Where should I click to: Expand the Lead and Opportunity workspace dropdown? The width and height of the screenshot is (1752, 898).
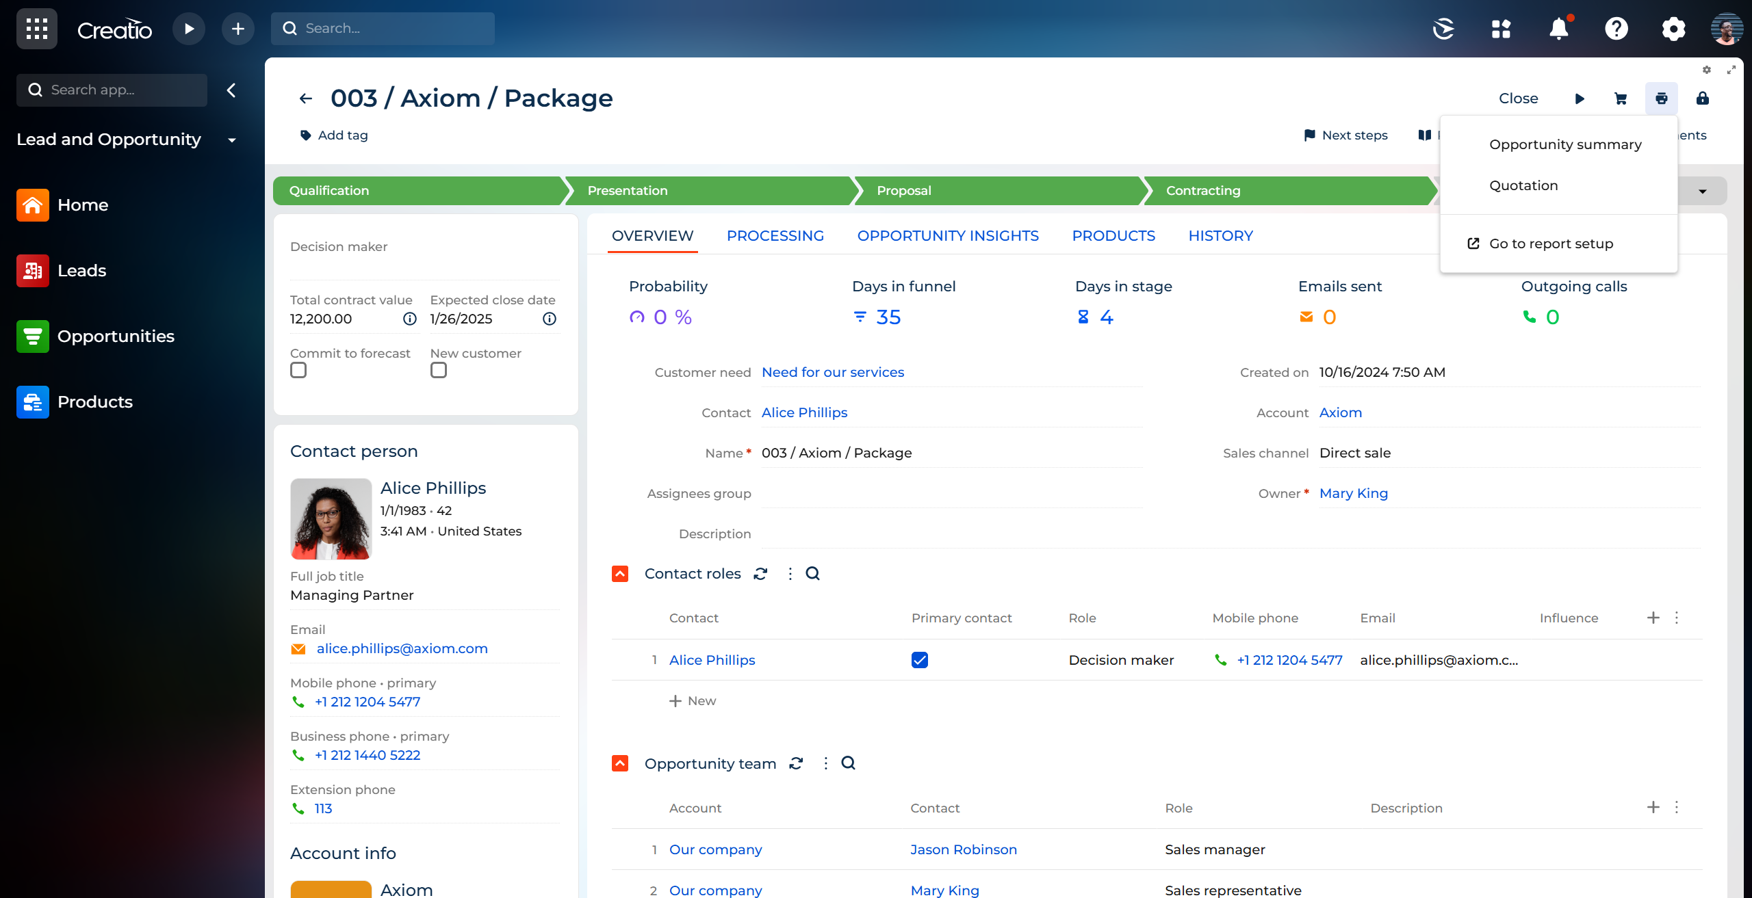click(x=232, y=140)
